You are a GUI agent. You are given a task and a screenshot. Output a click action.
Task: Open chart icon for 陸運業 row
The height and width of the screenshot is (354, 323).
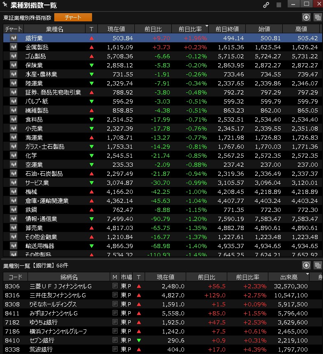click(14, 83)
